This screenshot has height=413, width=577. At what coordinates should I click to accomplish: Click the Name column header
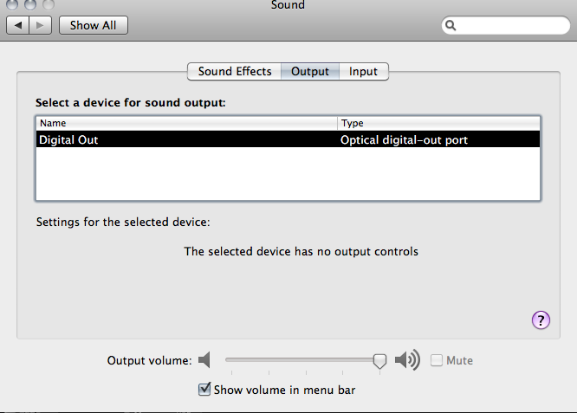[x=186, y=123]
